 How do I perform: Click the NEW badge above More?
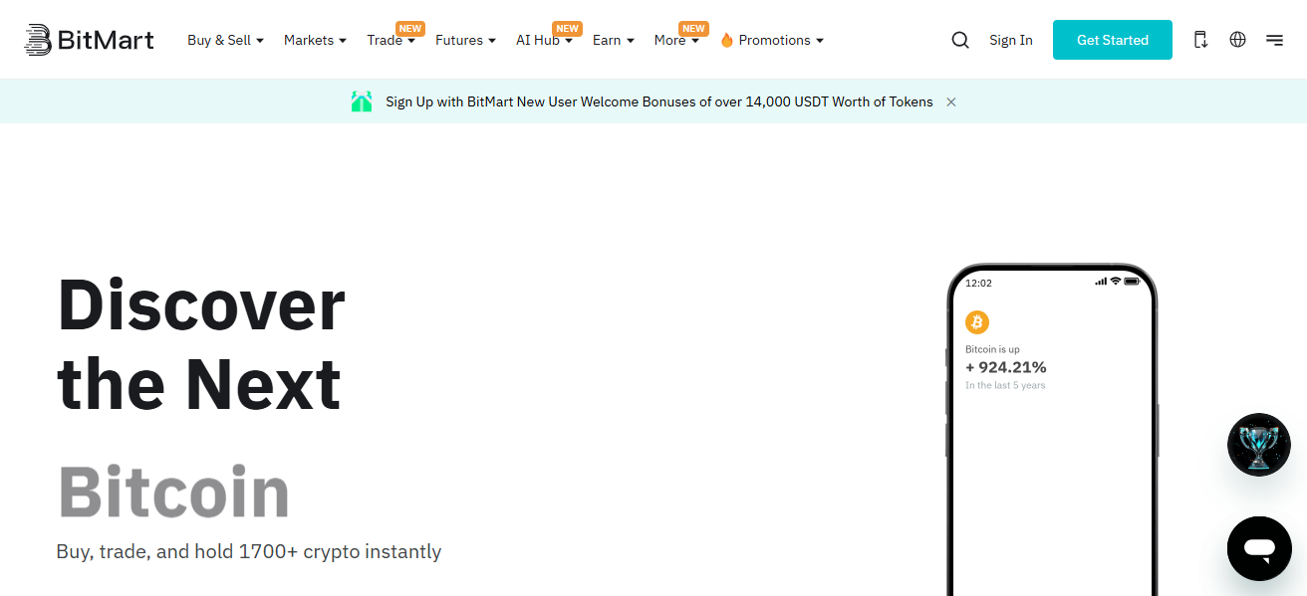pos(694,28)
